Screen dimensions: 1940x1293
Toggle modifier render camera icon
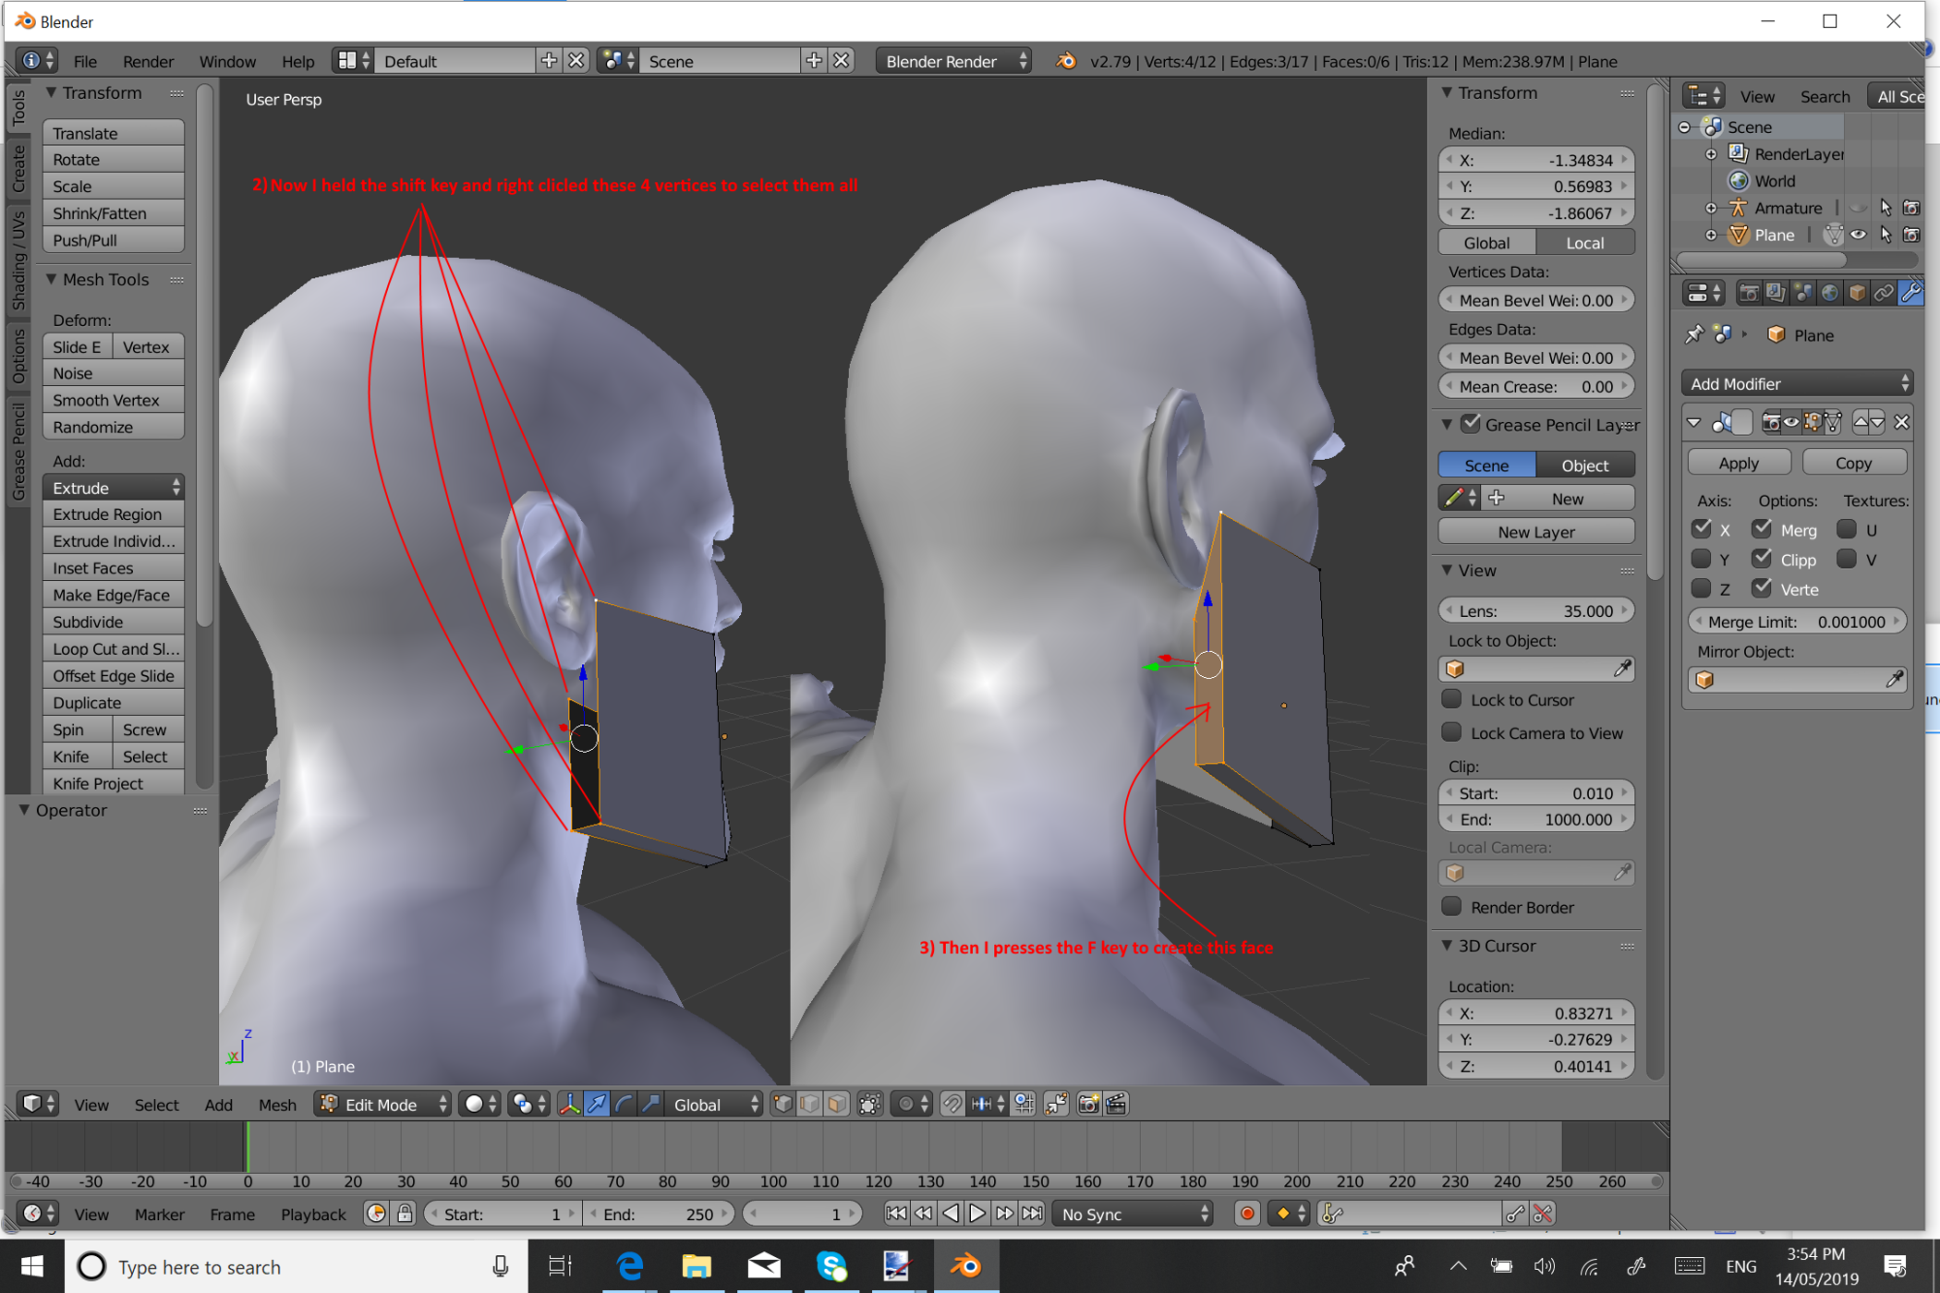pos(1771,422)
